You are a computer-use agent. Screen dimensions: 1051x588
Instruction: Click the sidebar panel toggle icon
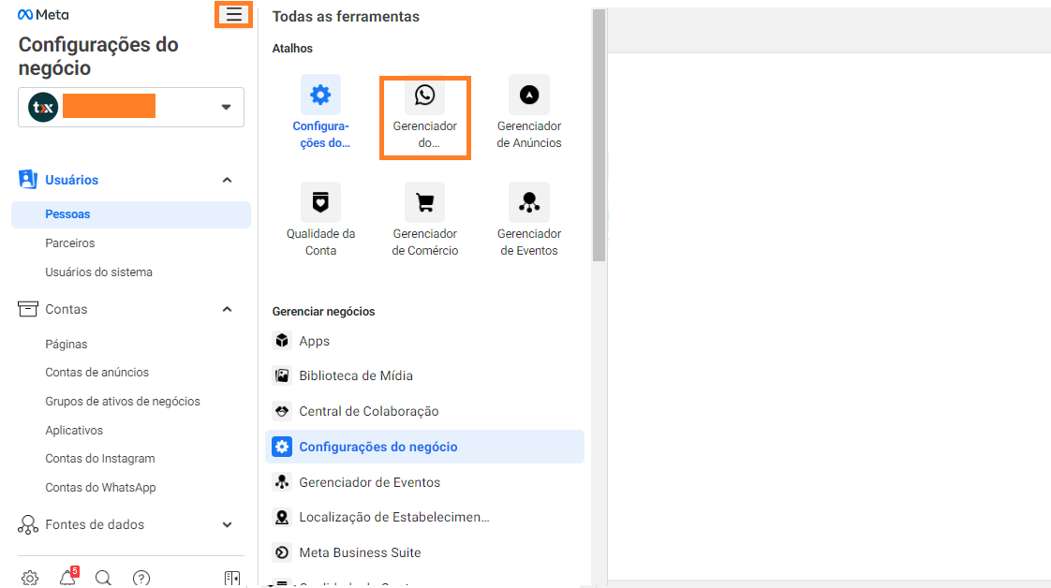pos(232,578)
